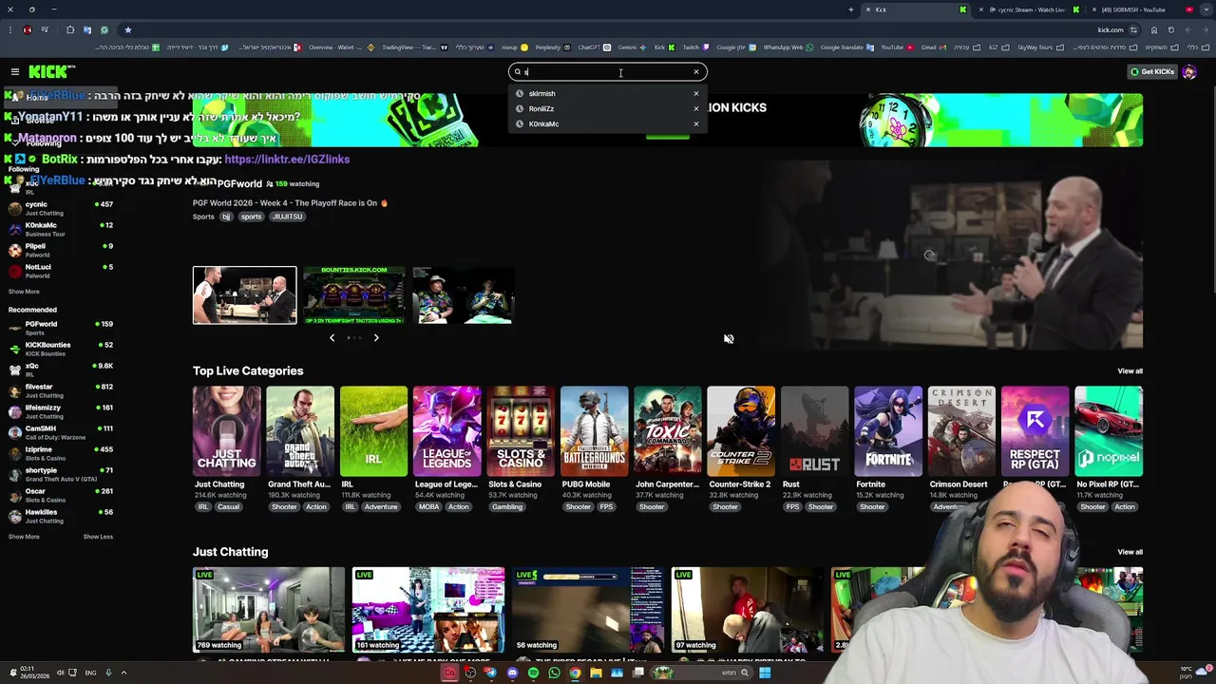
Task: Open a new browser tab with plus
Action: [851, 9]
